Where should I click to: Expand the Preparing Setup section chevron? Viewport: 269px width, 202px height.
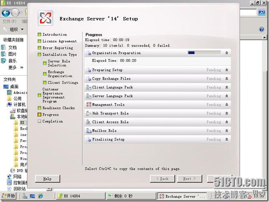pyautogui.click(x=227, y=70)
